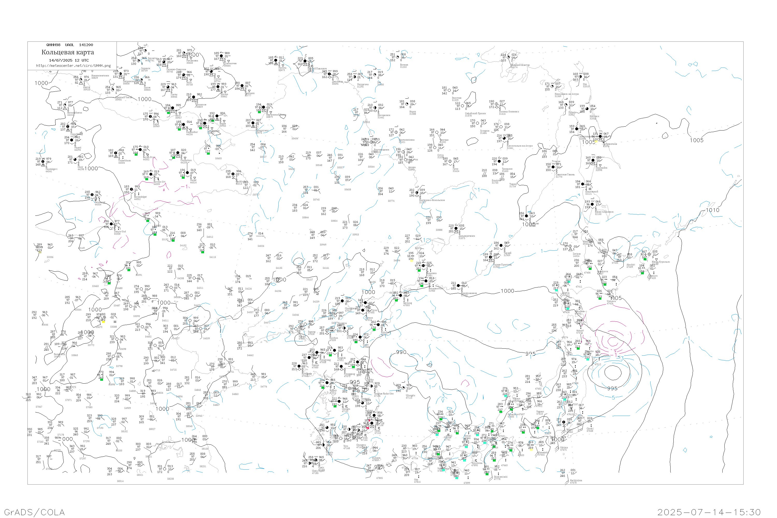Click the filled station circle at Шилка 30862
The width and height of the screenshot is (777, 518).
(218, 87)
